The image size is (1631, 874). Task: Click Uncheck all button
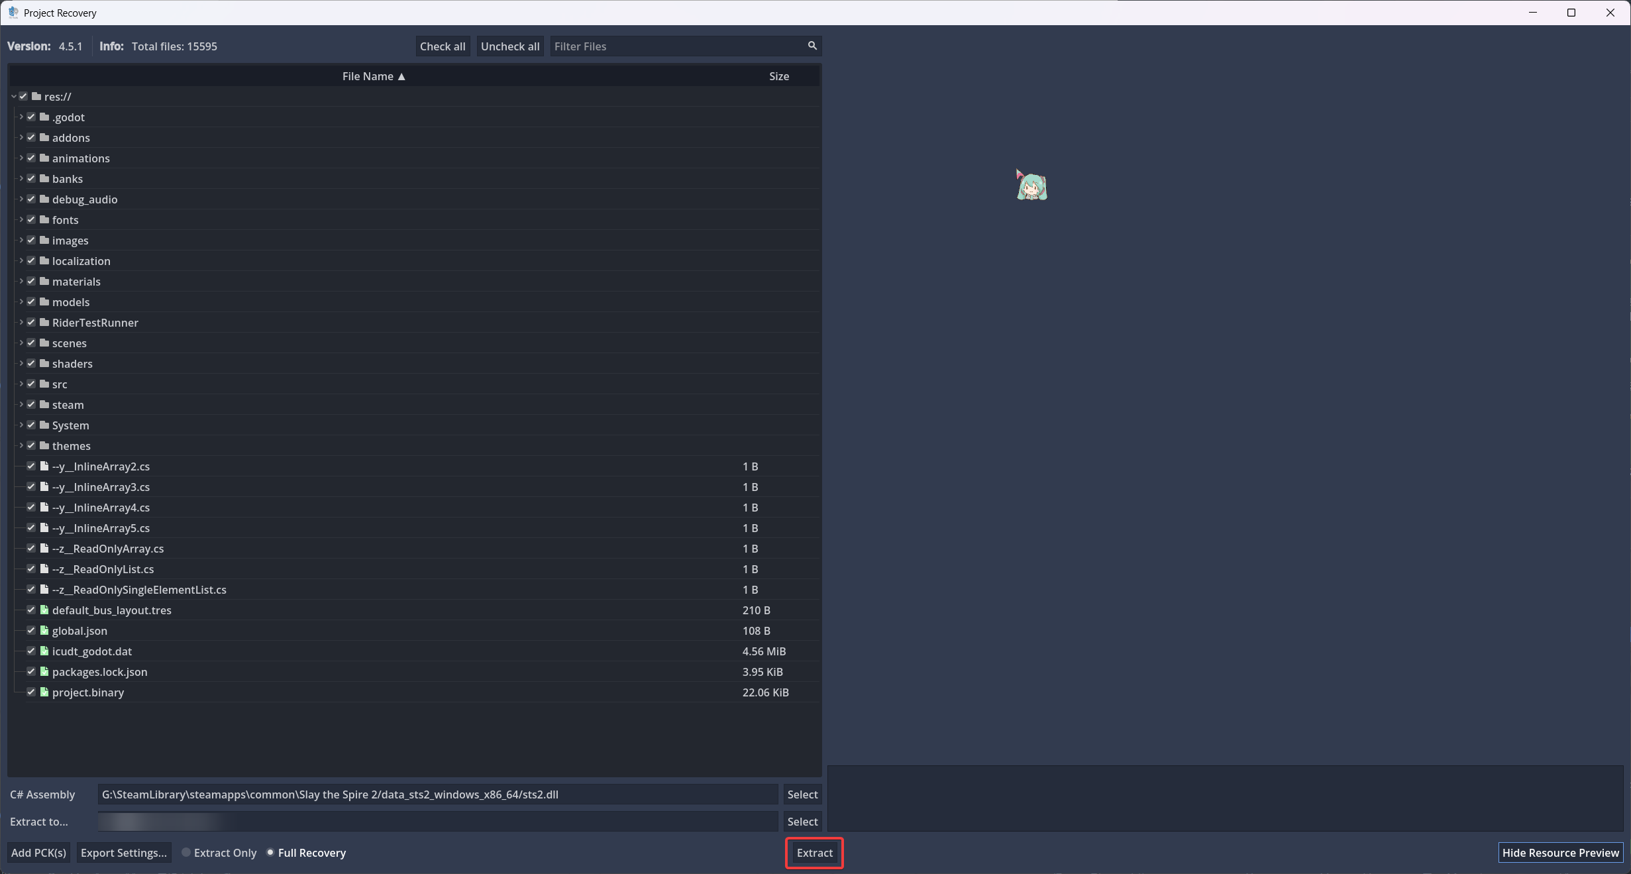point(509,46)
